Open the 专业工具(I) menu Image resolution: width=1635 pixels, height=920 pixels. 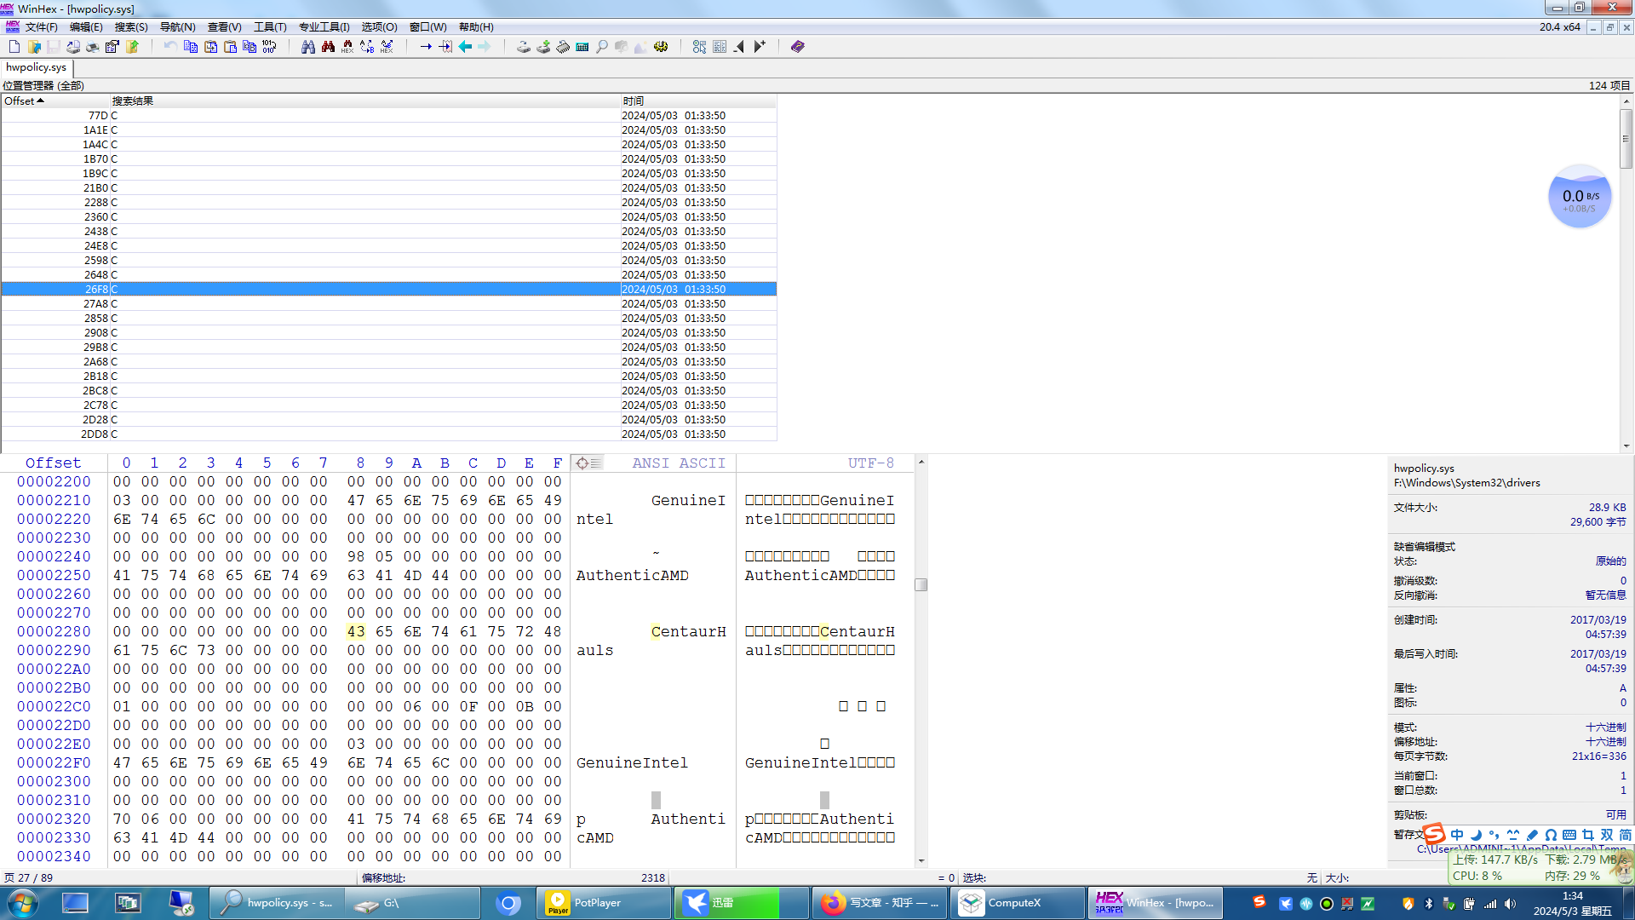(324, 27)
